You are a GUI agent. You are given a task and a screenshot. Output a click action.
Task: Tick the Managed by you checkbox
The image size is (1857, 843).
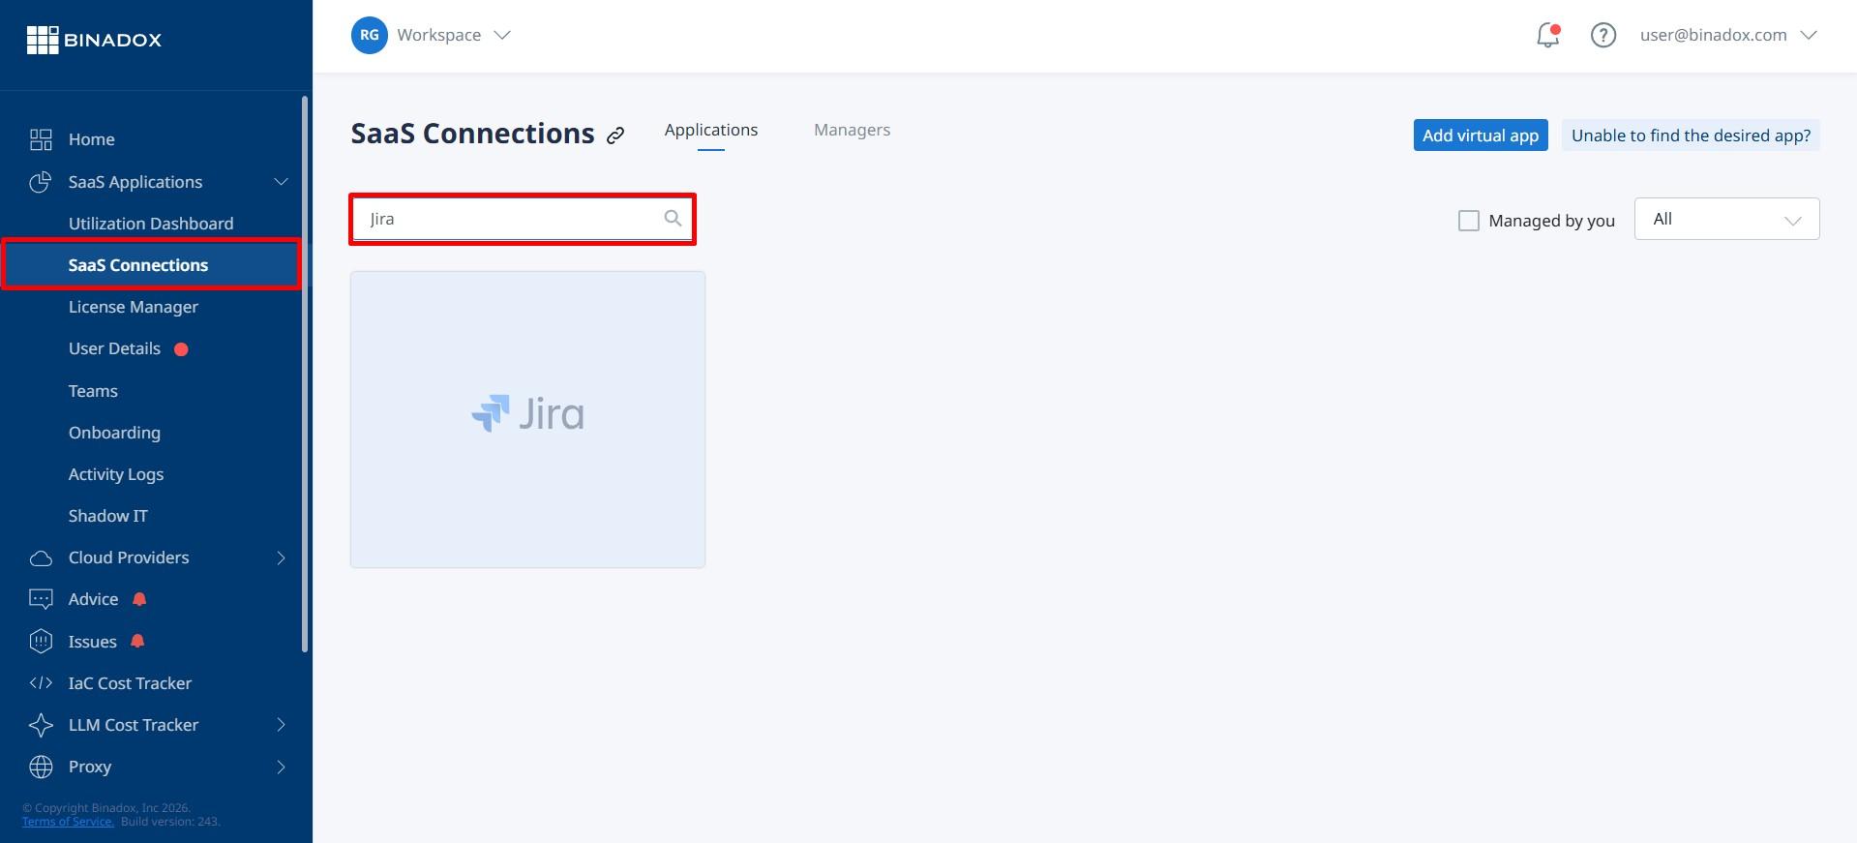tap(1468, 221)
